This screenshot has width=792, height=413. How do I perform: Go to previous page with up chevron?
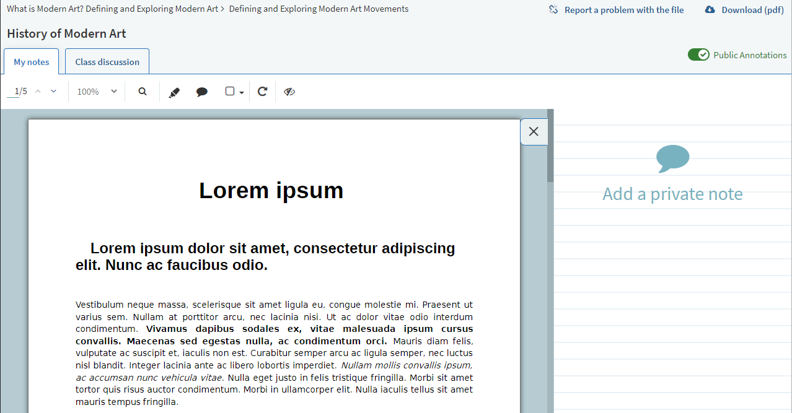coord(38,92)
